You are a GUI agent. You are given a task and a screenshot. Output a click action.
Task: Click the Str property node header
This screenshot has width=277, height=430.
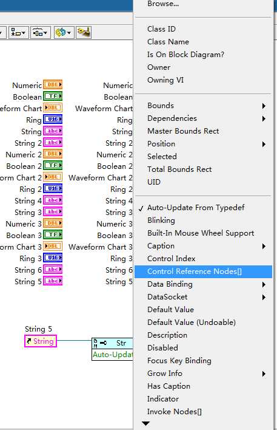click(112, 343)
